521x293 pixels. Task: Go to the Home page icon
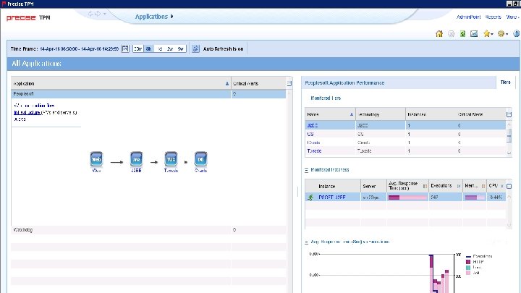(439, 33)
